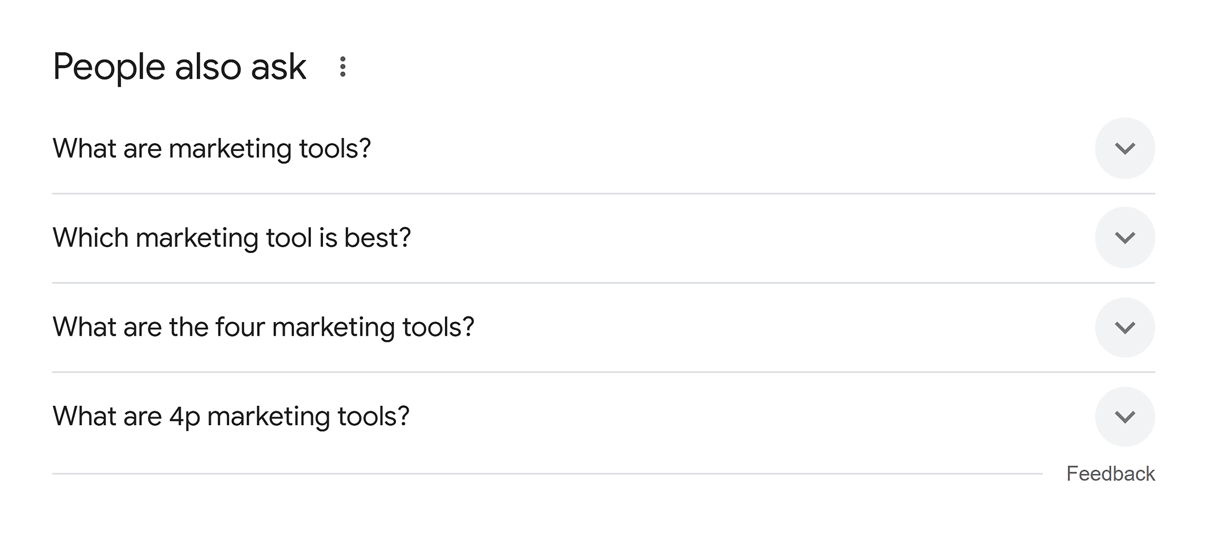Click the chevron next to 'Which marketing tool is best?'

pos(1125,237)
